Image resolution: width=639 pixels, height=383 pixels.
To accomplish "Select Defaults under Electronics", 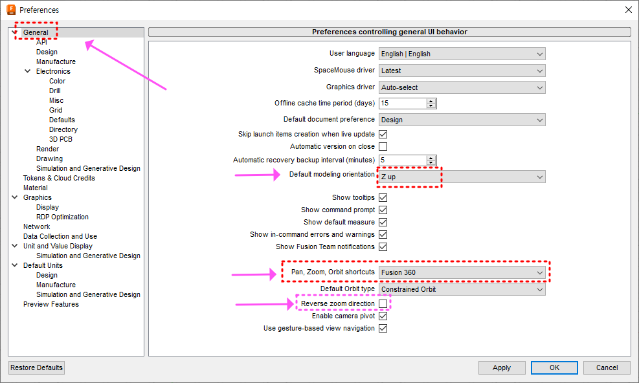I will pyautogui.click(x=62, y=120).
